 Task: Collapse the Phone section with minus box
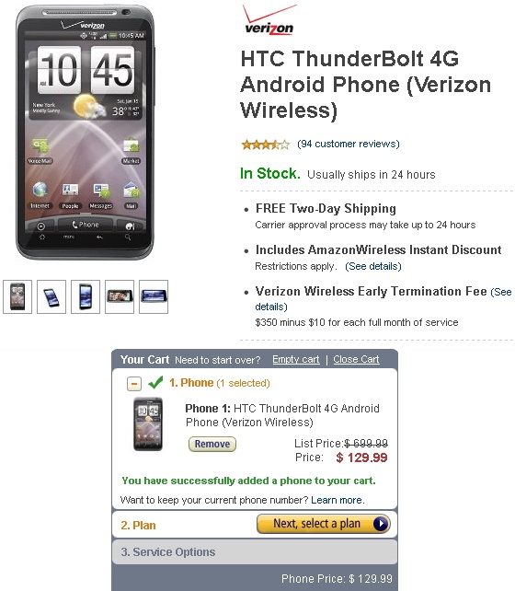pos(134,384)
